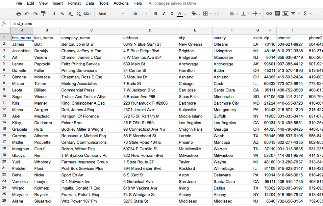Click 'All changes saved in Drive' text

click(172, 3)
